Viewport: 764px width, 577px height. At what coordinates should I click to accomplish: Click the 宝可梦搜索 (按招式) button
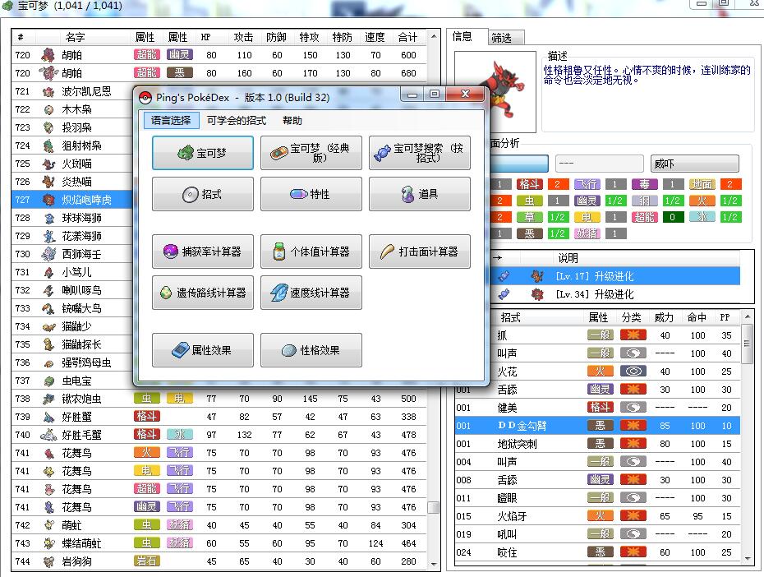pos(420,153)
